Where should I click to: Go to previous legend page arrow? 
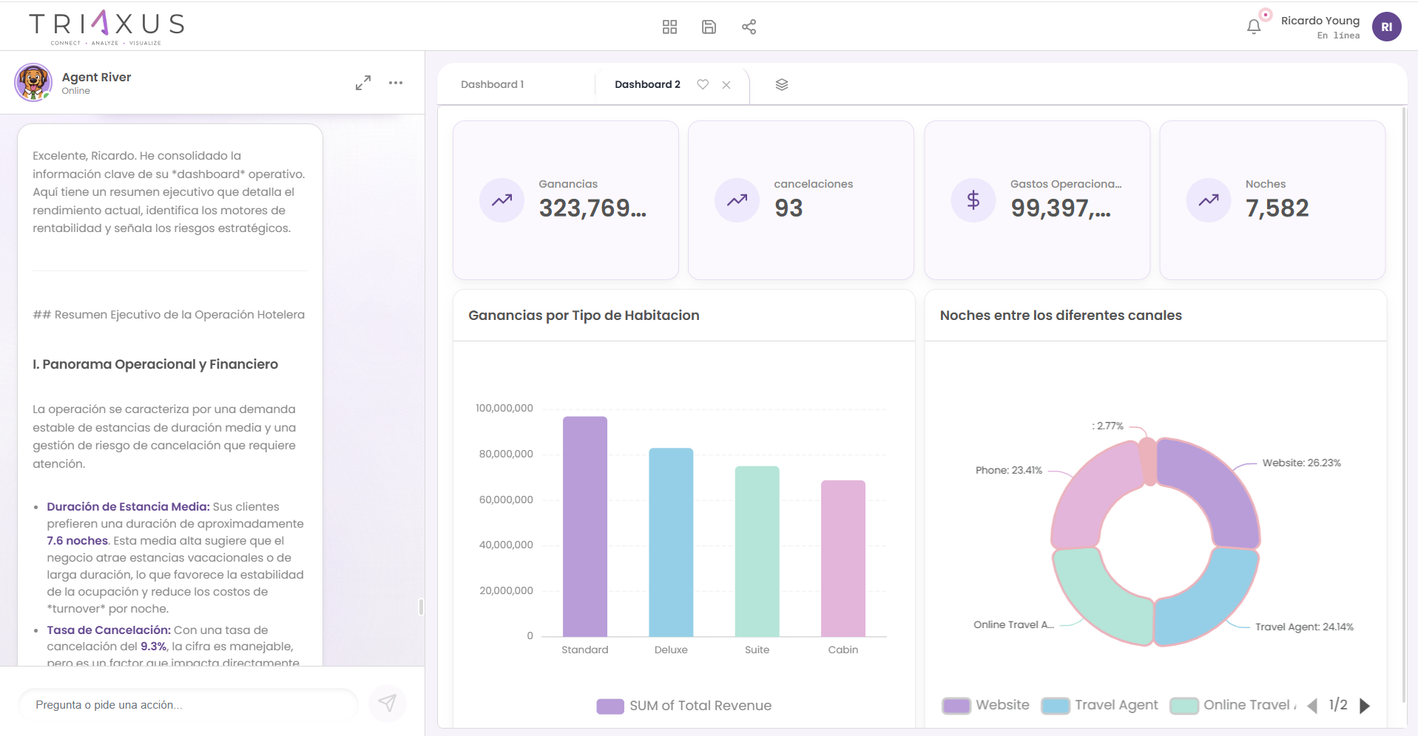coord(1312,706)
